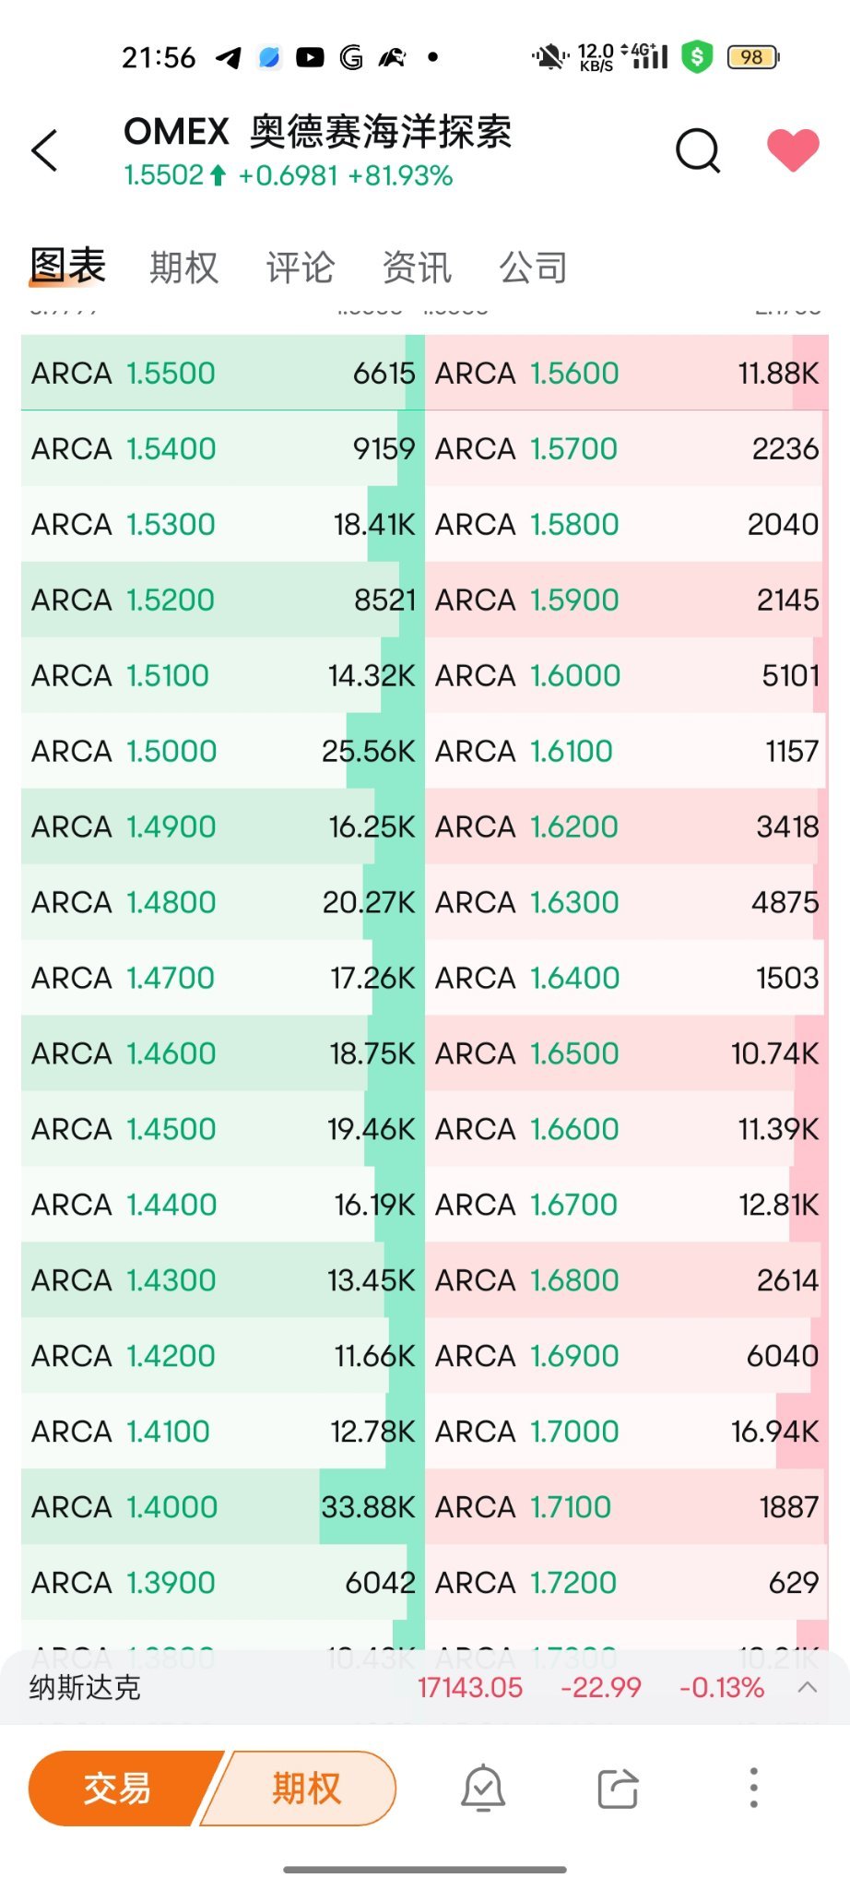Switch to the 评论 tab
The height and width of the screenshot is (1890, 850).
coord(301,267)
